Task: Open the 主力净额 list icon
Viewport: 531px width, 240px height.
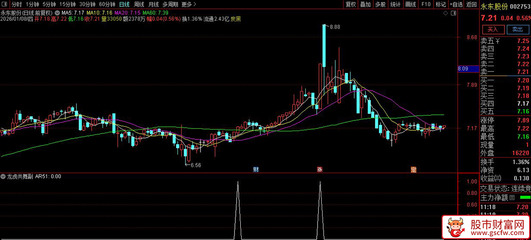Action: [x=512, y=197]
